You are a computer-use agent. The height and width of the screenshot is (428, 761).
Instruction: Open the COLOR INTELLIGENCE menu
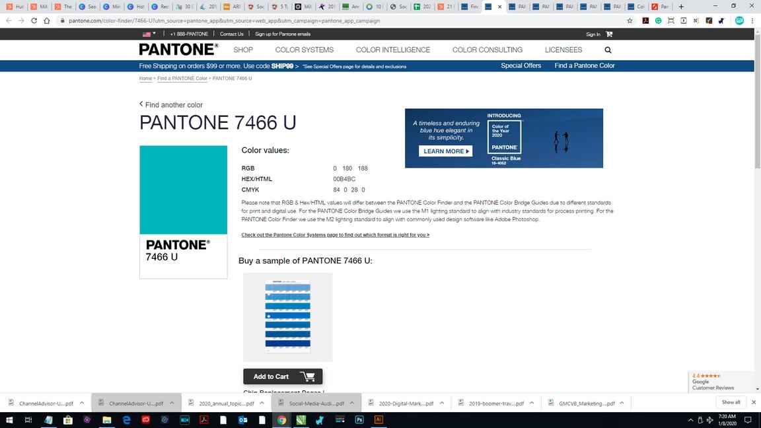[393, 50]
